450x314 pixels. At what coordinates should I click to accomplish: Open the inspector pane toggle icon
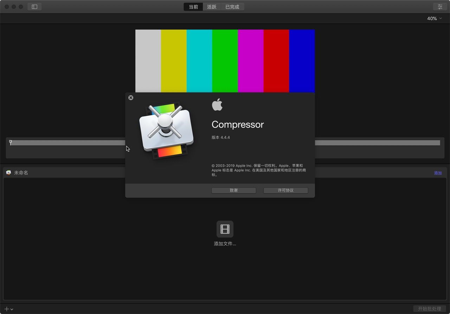click(x=440, y=7)
